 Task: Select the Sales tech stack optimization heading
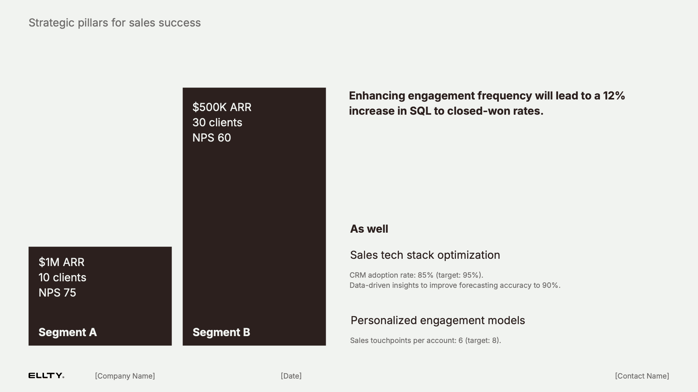pos(425,255)
